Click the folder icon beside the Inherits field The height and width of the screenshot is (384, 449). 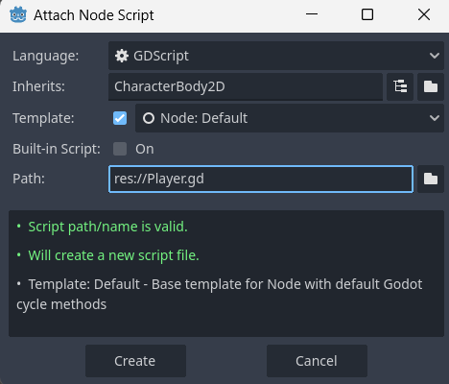click(431, 86)
